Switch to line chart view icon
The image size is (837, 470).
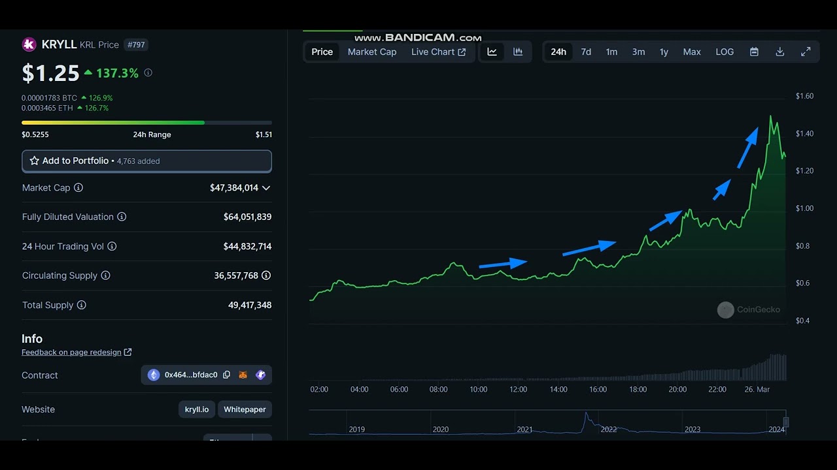point(492,52)
